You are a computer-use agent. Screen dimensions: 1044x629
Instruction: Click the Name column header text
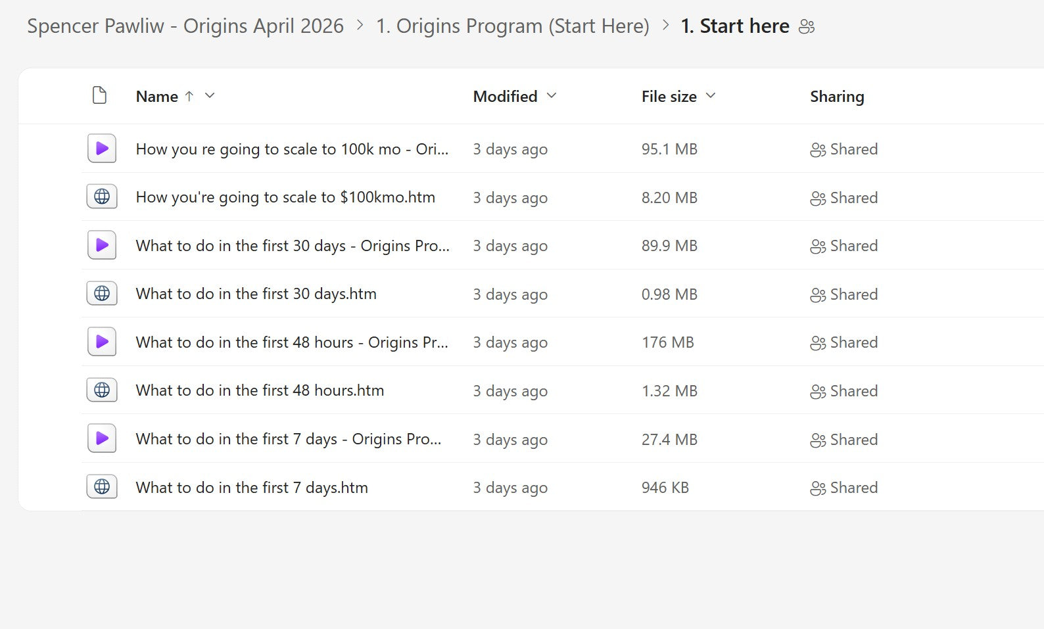pyautogui.click(x=156, y=97)
